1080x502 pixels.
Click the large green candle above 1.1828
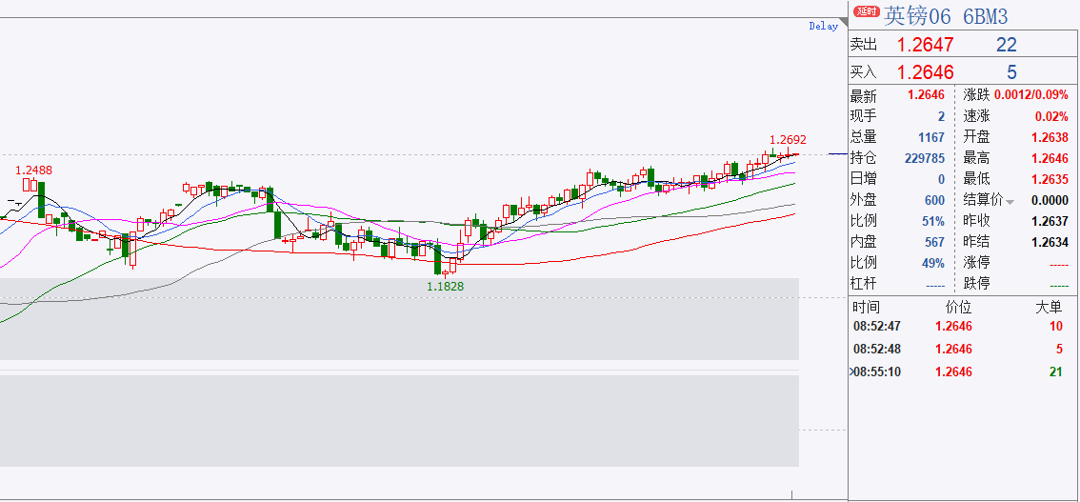coord(437,259)
